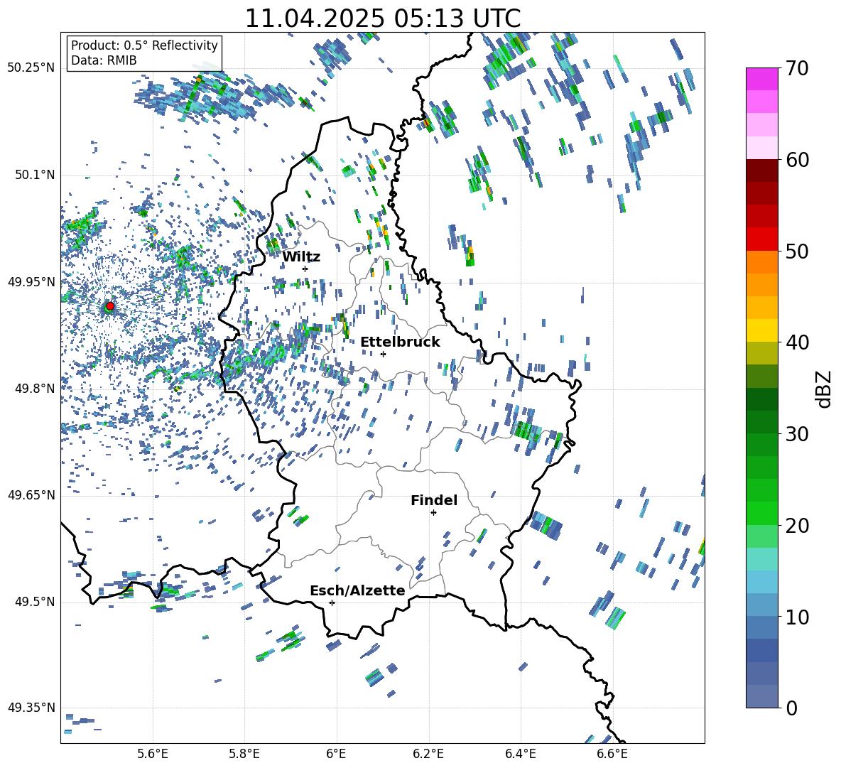Click the 49.65°N latitude label
841x768 pixels.
tap(31, 494)
